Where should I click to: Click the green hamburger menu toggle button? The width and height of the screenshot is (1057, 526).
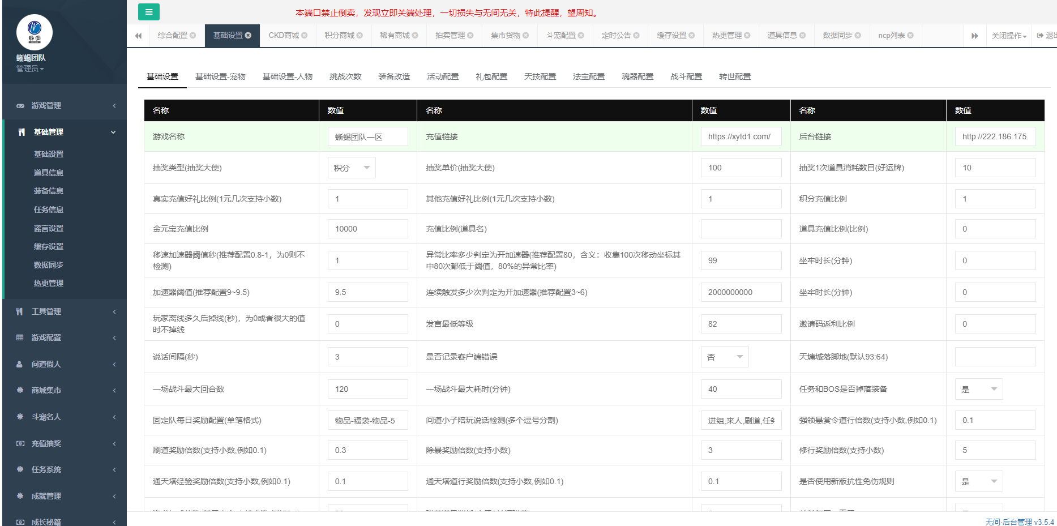(x=148, y=12)
